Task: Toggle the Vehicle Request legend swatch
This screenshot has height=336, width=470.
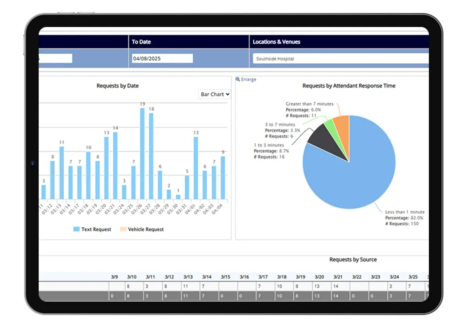Action: tap(123, 229)
